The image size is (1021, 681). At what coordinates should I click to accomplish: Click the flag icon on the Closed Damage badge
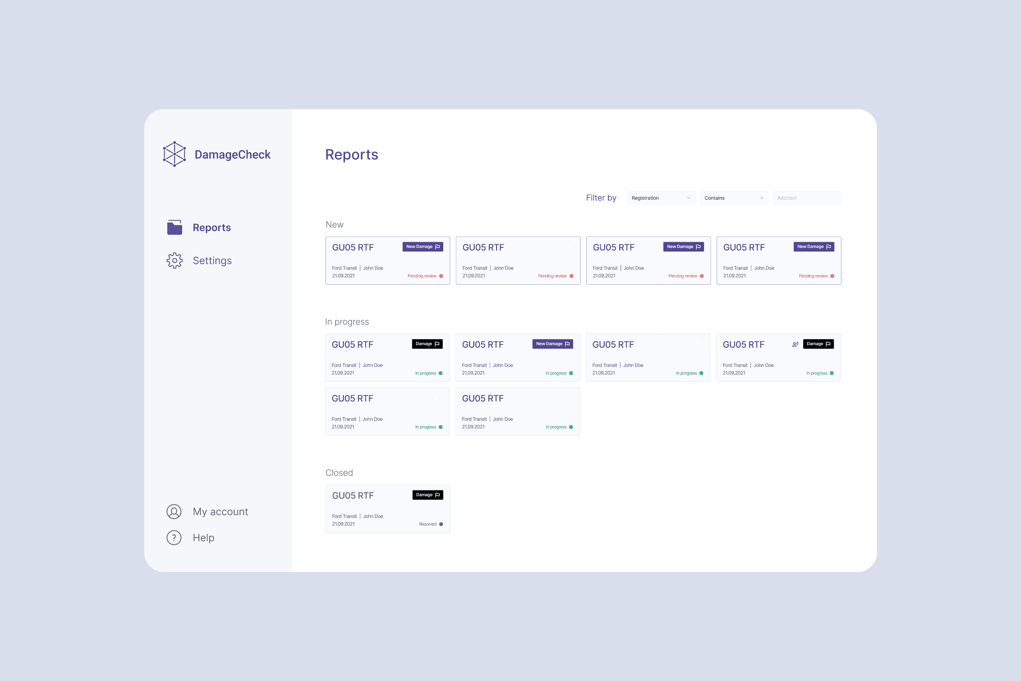click(x=438, y=495)
